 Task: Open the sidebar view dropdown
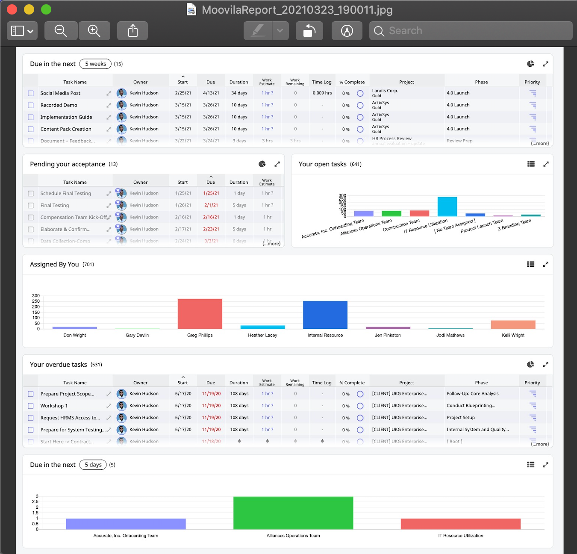22,31
